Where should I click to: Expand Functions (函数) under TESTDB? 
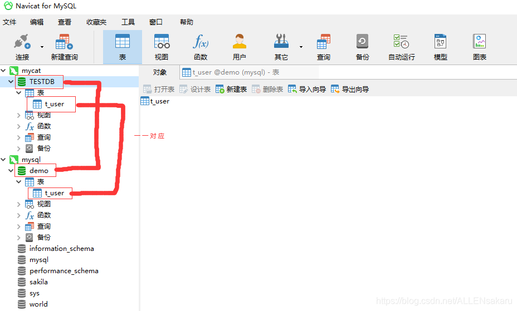[19, 126]
